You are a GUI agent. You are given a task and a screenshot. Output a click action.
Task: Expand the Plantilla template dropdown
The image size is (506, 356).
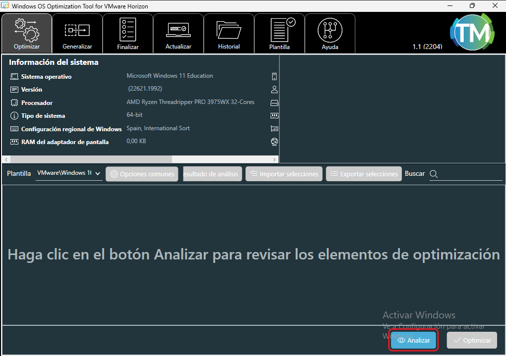[69, 173]
